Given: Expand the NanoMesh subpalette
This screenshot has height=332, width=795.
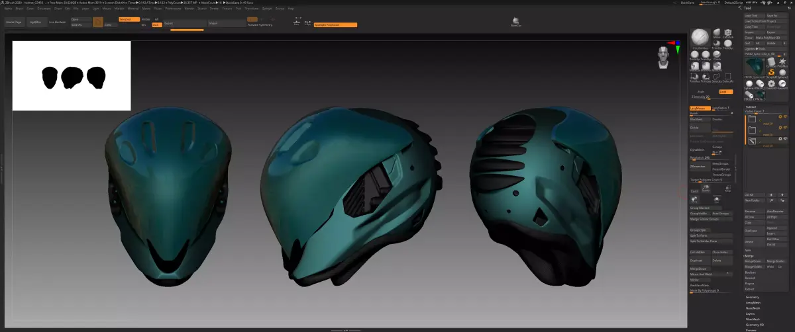Looking at the screenshot, I should 753,308.
